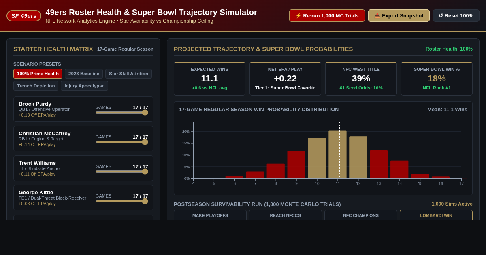Screen dimensions: 486x255
Task: Click the 14-win histogram bar
Action: pyautogui.click(x=399, y=170)
